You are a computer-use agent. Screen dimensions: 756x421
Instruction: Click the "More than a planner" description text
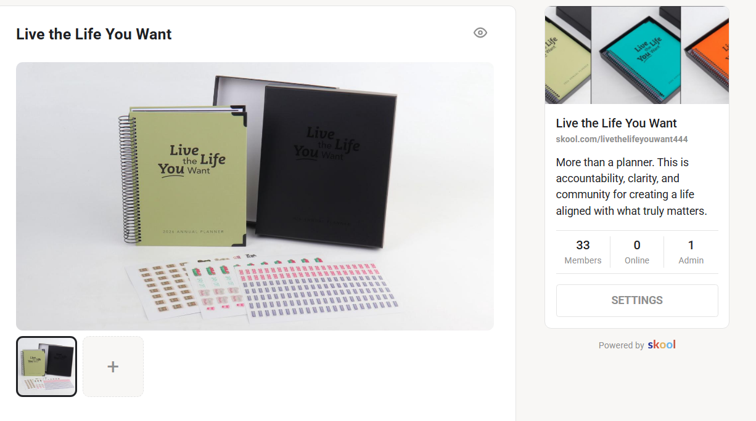point(631,186)
